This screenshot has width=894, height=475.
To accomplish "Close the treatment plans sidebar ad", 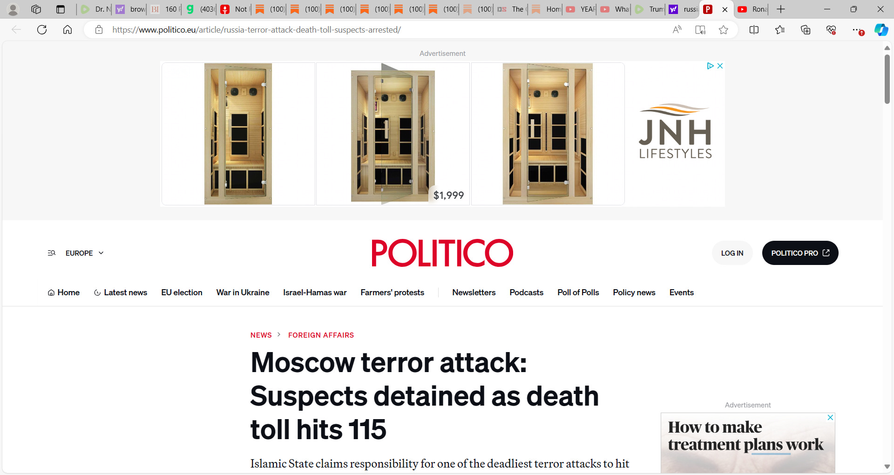I will point(830,417).
